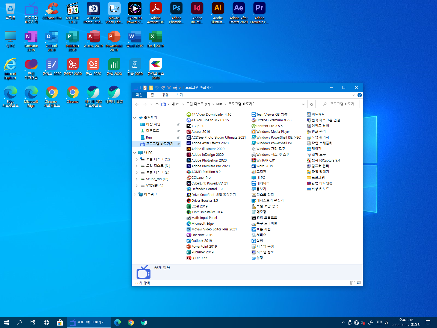437x328 pixels.
Task: Select Excel 2019 desktop icon
Action: (156, 39)
